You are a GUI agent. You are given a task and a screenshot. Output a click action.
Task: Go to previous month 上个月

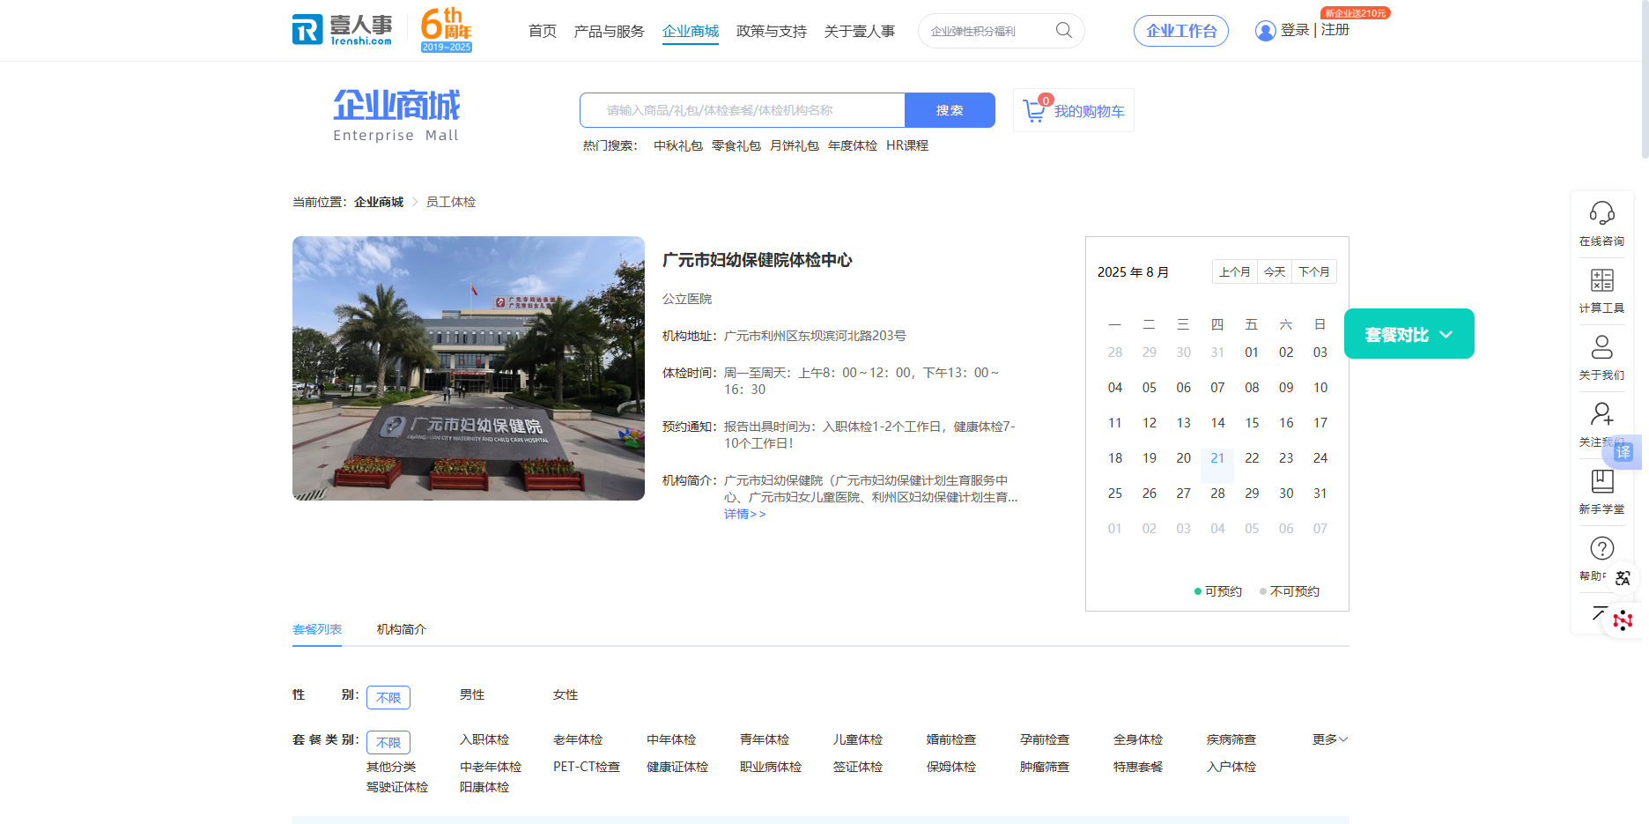[x=1234, y=271]
